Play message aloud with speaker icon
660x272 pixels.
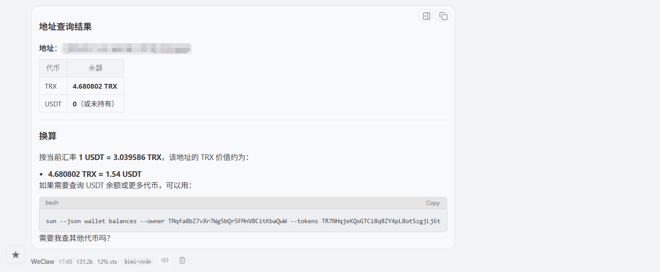point(165,260)
